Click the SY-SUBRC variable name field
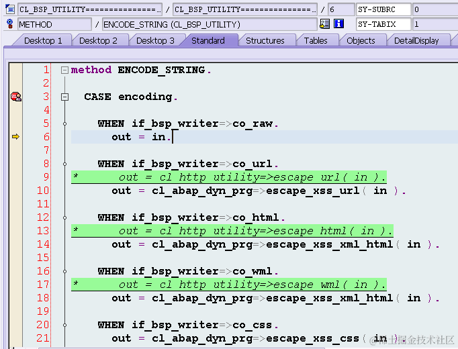 [383, 9]
